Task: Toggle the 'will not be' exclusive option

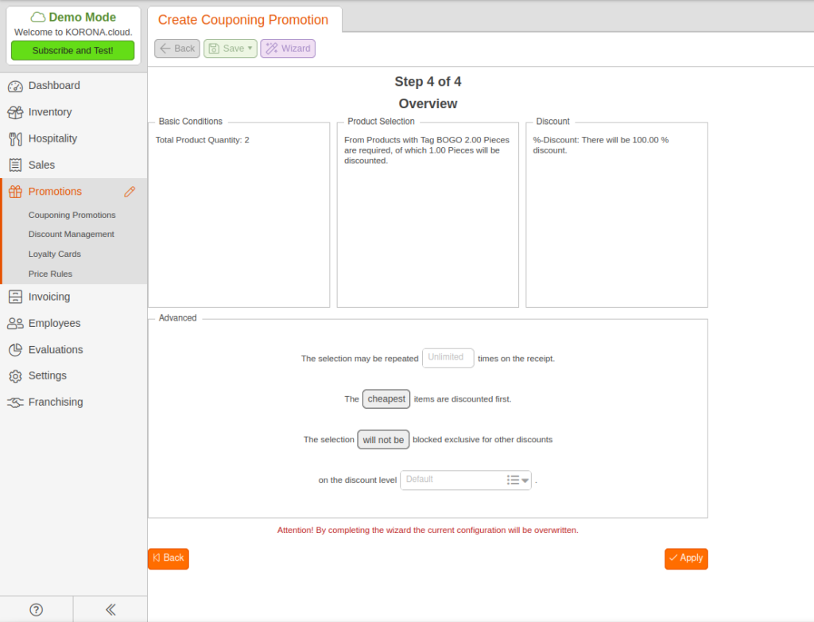Action: click(x=383, y=440)
